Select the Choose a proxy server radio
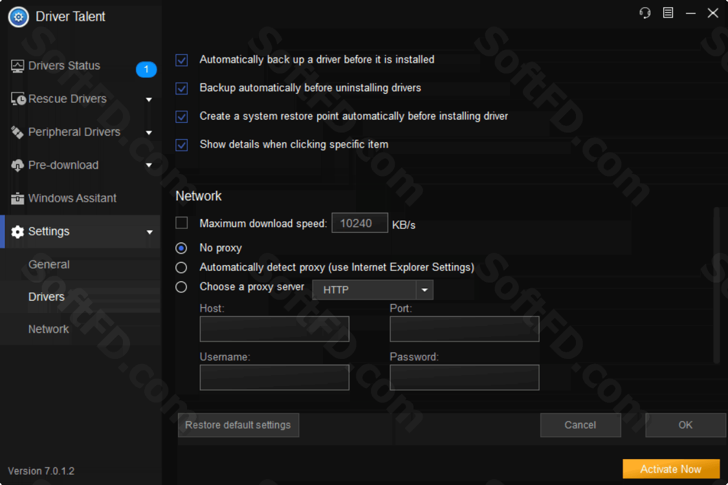Image resolution: width=728 pixels, height=485 pixels. (x=181, y=287)
